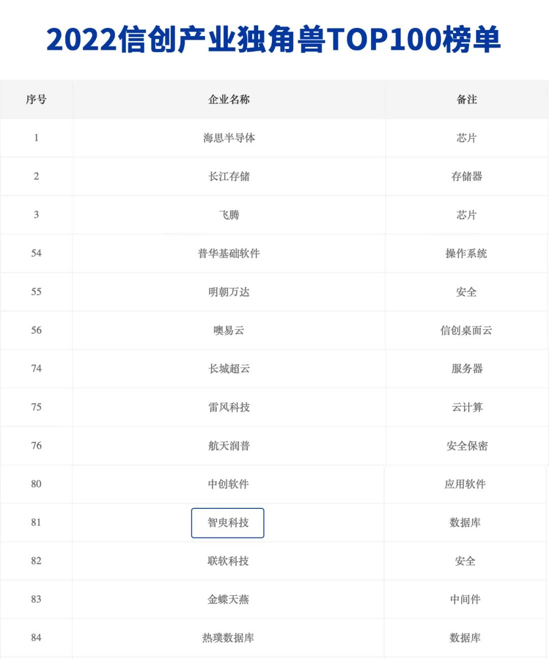
Task: Click company name 噢易云
Action: pos(229,330)
